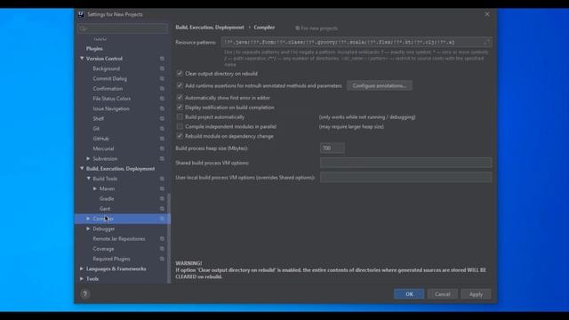
Task: Click the project-level icon beside Background
Action: tap(162, 68)
